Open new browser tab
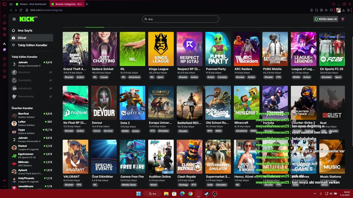Image resolution: width=353 pixels, height=198 pixels. pos(87,4)
